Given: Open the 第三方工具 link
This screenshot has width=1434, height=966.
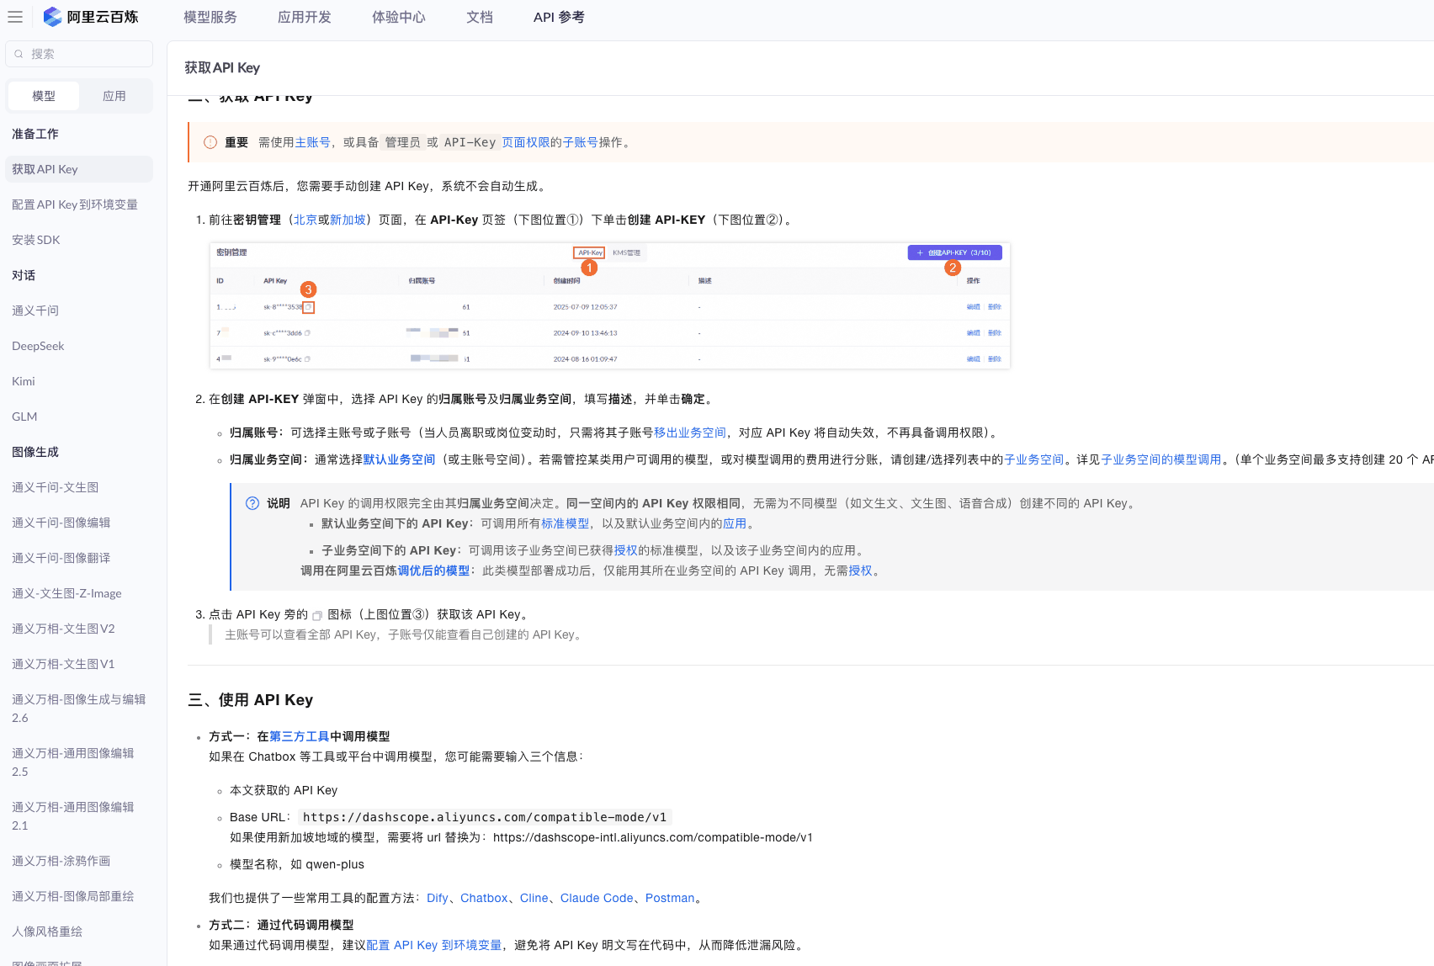Looking at the screenshot, I should tap(299, 736).
